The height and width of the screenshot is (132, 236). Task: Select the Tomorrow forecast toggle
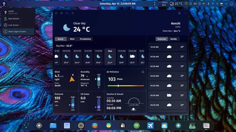(x=162, y=39)
